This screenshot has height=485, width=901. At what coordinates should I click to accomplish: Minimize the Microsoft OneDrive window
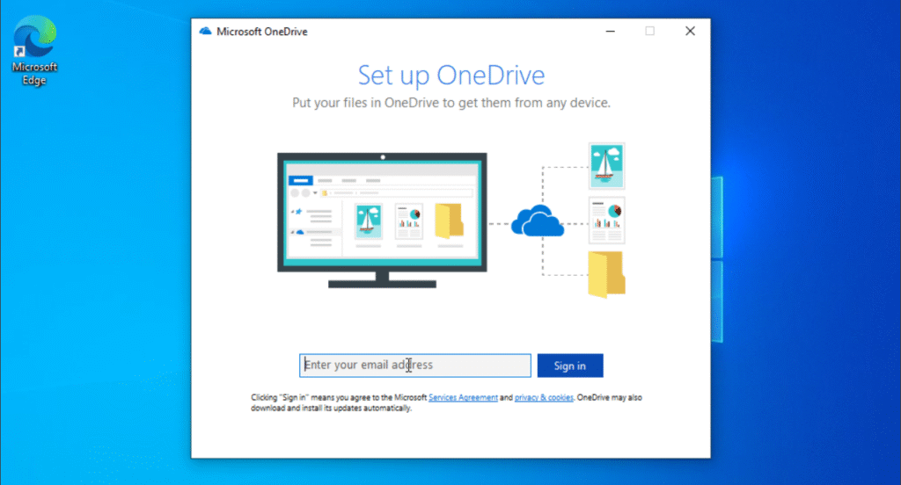tap(611, 31)
